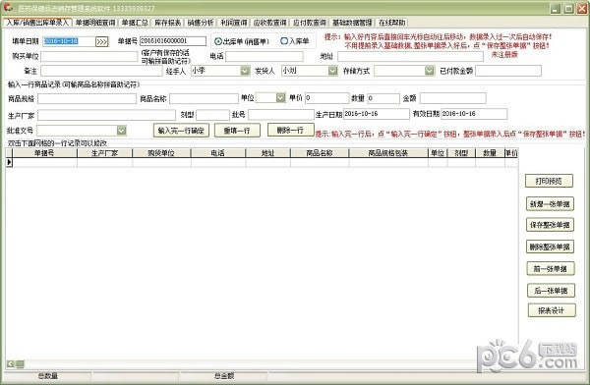Click the 保存整张单据 button
The width and height of the screenshot is (590, 385).
click(x=550, y=225)
